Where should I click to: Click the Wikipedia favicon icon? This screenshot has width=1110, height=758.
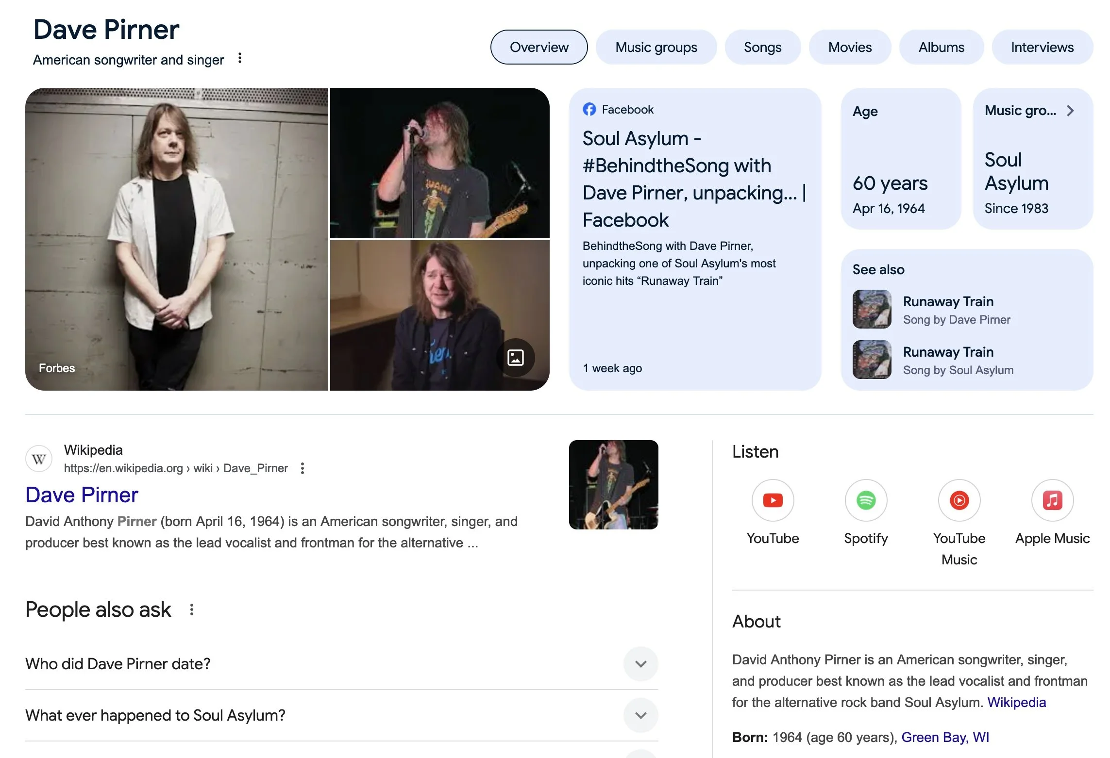click(x=39, y=459)
